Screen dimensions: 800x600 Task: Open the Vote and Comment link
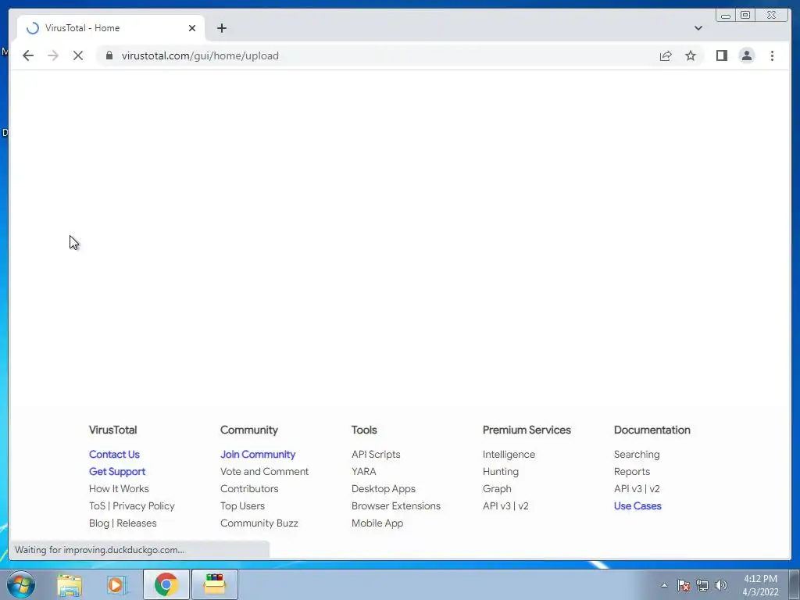coord(264,471)
